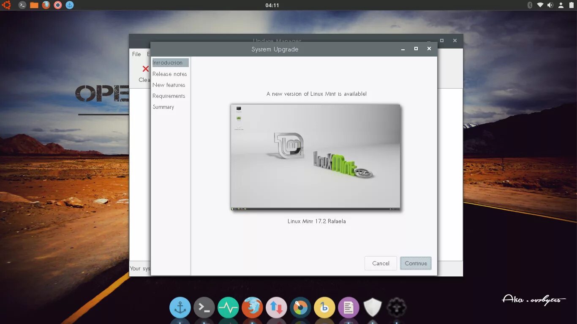Open the colorful disk usage analyzer dock icon
Image resolution: width=577 pixels, height=324 pixels.
coord(300,308)
